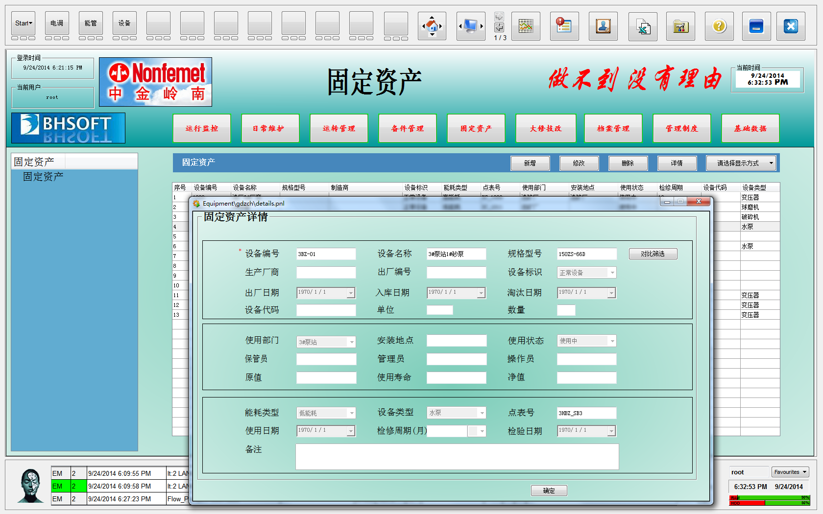Click the 规格型号 field with 150ZS-66D

pos(587,254)
